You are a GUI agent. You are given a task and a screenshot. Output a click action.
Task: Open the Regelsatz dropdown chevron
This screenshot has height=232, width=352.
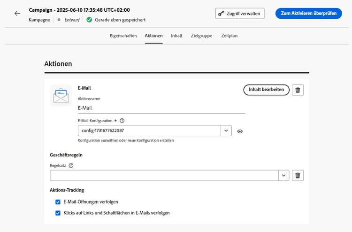click(x=283, y=176)
